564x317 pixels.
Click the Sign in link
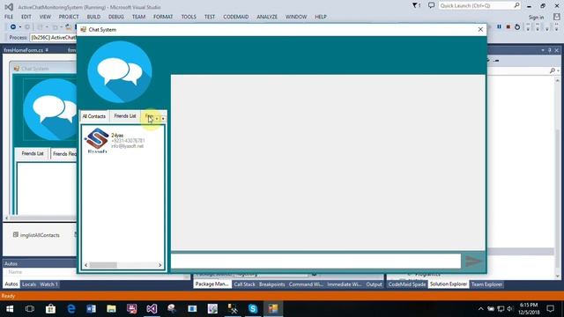536,18
